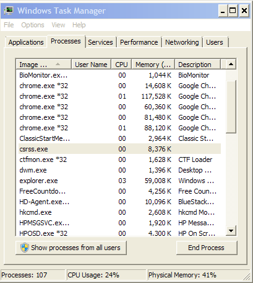The image size is (253, 283).
Task: Open the Options menu
Action: 33,25
